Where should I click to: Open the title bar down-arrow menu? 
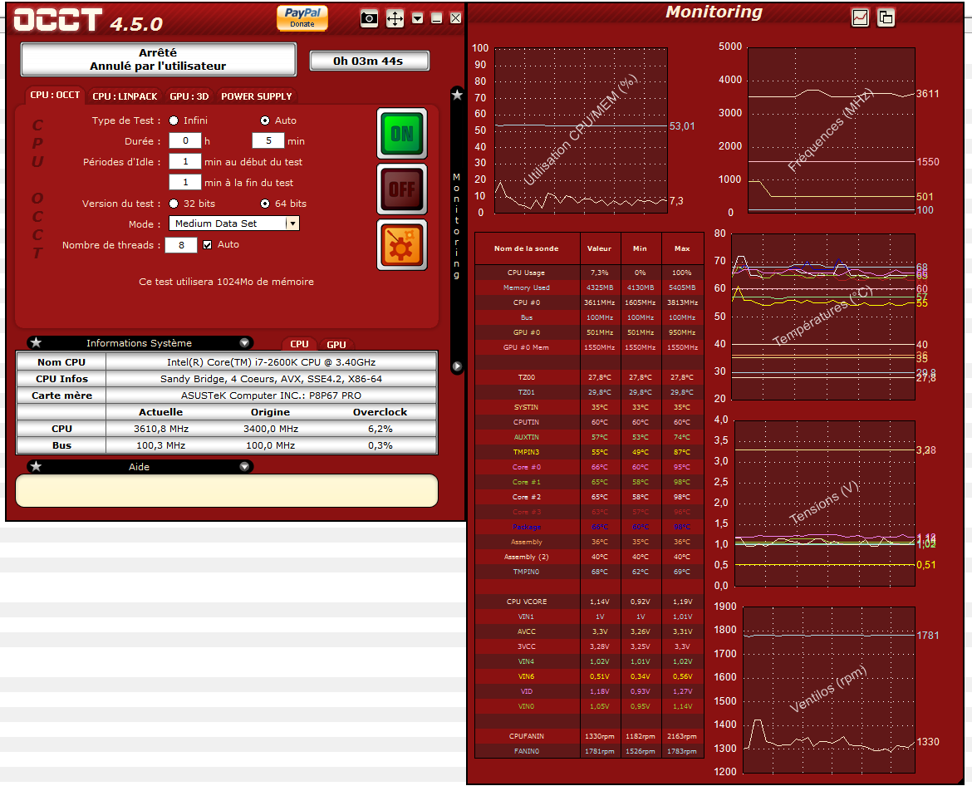point(418,18)
